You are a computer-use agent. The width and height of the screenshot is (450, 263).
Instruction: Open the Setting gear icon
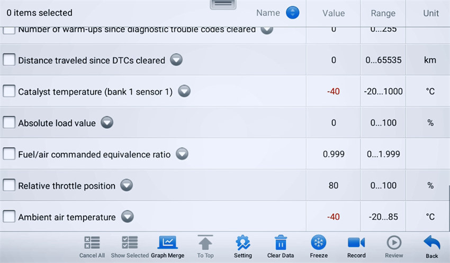242,243
